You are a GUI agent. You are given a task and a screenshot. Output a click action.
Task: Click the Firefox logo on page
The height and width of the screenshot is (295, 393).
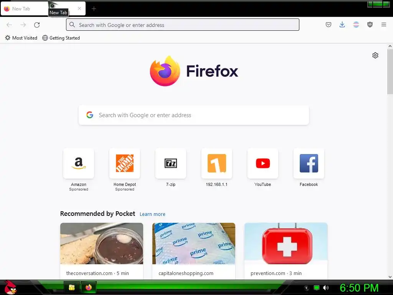194,71
